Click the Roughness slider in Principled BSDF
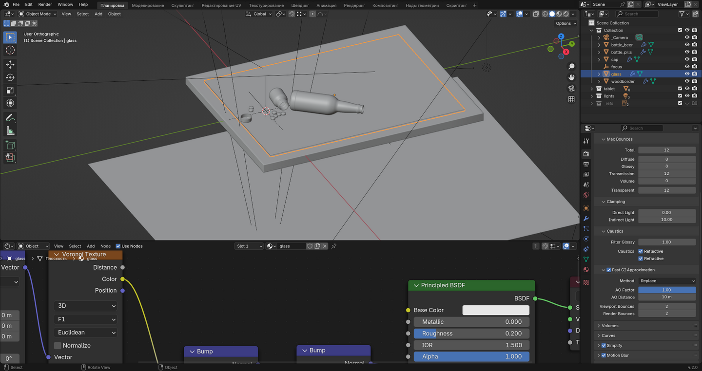Screen dimensions: 702x371 pyautogui.click(x=471, y=334)
